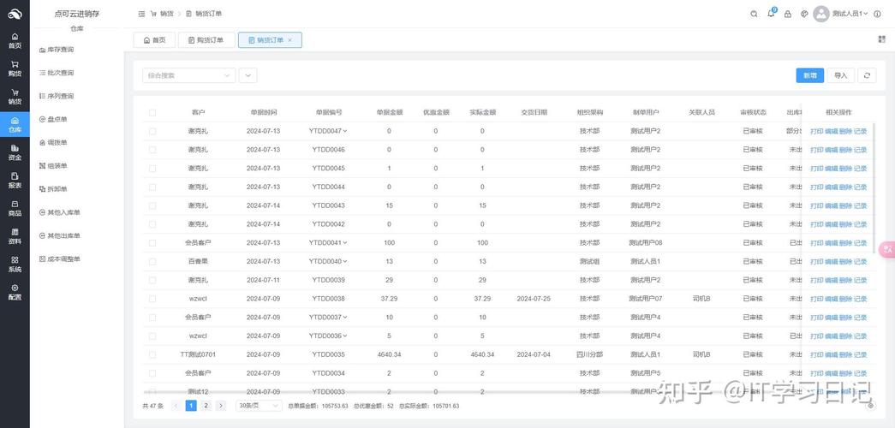The height and width of the screenshot is (428, 895).
Task: Open 拆卸单 in the warehouse menu
Action: 54,189
